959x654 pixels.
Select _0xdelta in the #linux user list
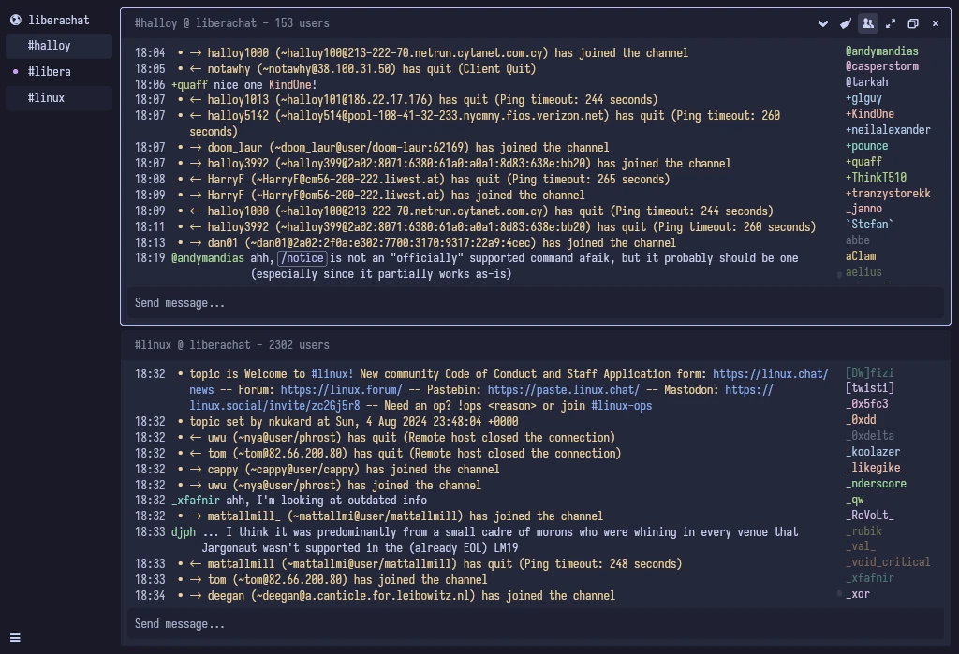click(x=870, y=436)
